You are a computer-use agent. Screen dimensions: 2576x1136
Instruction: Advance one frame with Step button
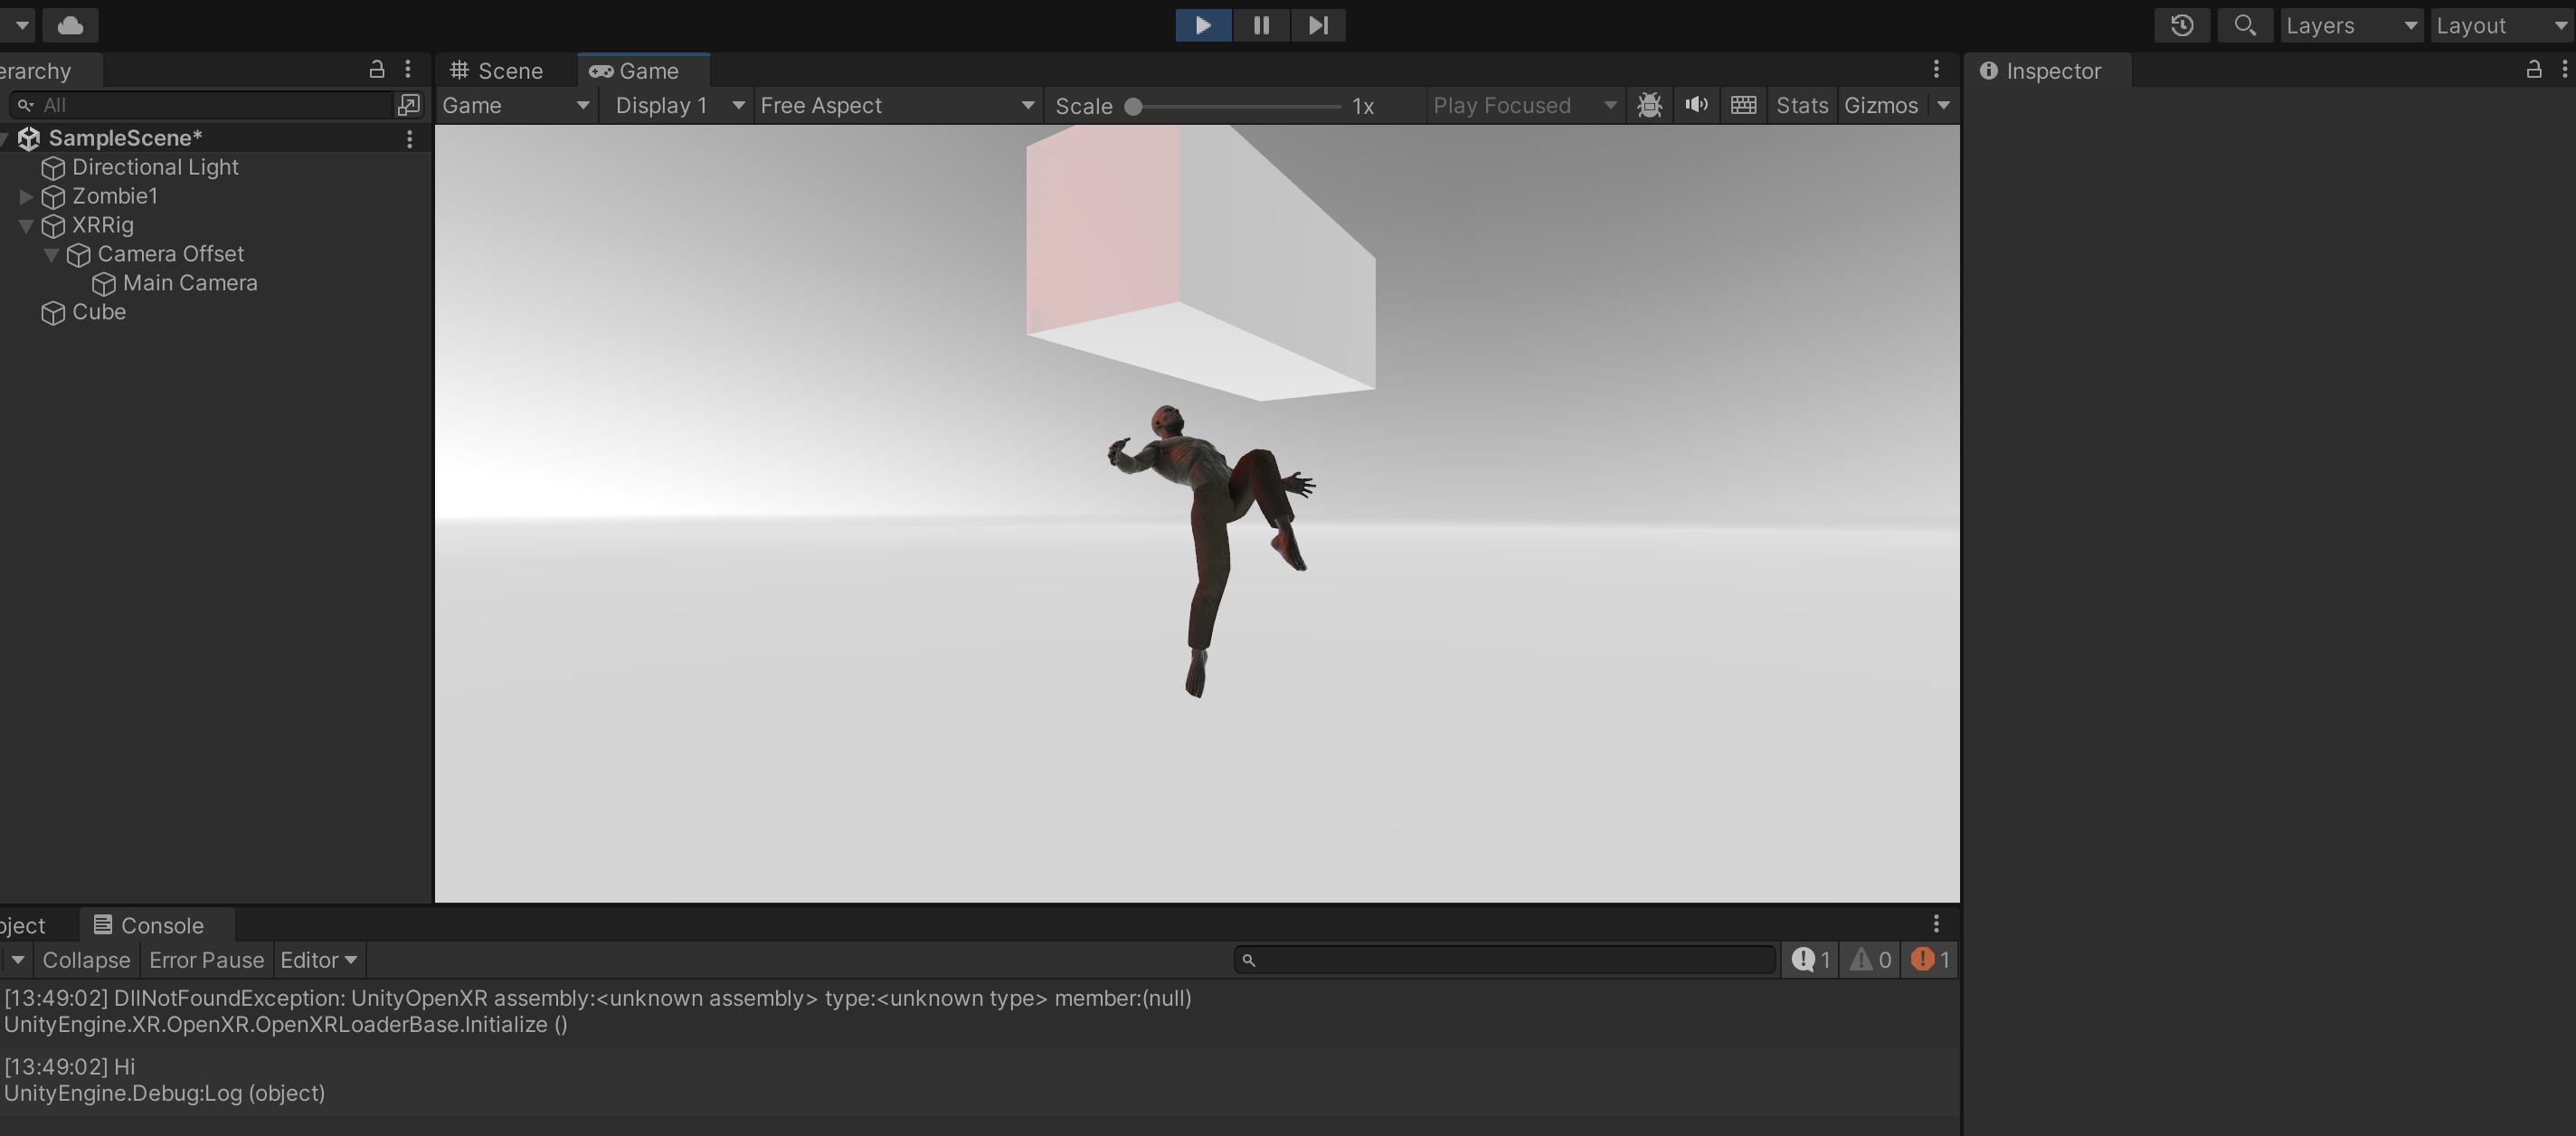click(1318, 25)
